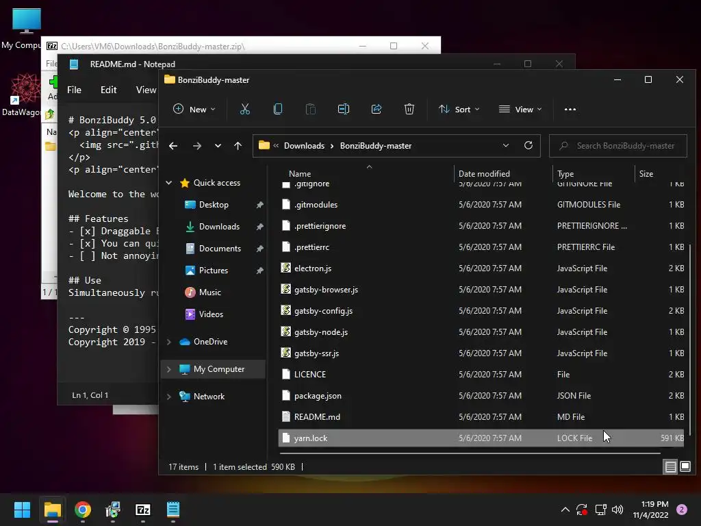
Task: Click the Size column header
Action: [646, 173]
